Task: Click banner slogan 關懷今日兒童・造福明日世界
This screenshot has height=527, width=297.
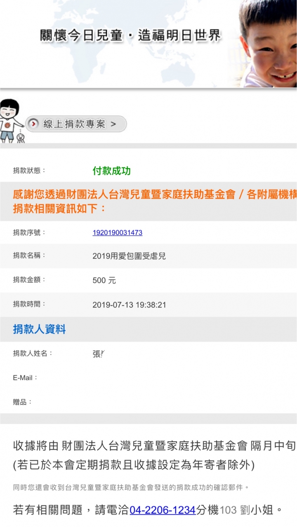Action: pyautogui.click(x=131, y=35)
